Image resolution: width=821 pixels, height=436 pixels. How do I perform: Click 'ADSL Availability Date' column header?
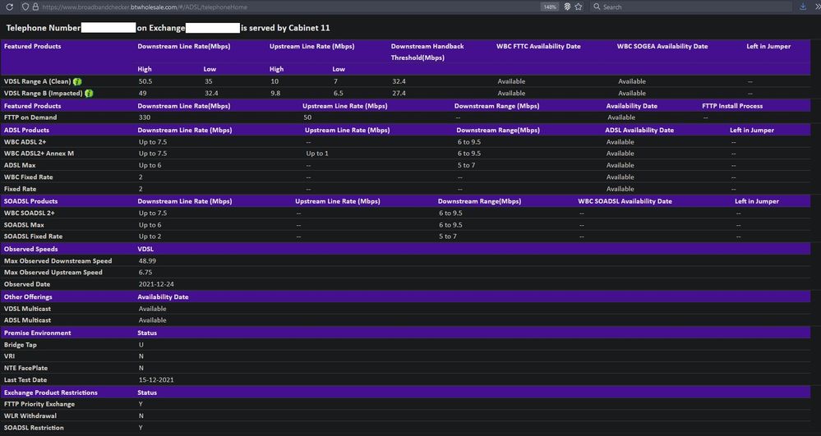click(639, 130)
